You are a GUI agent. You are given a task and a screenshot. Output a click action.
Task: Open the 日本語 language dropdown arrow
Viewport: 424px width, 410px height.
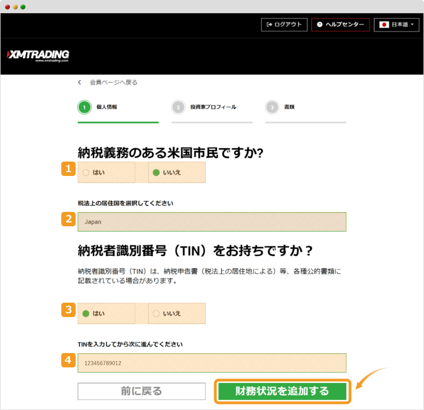[412, 24]
